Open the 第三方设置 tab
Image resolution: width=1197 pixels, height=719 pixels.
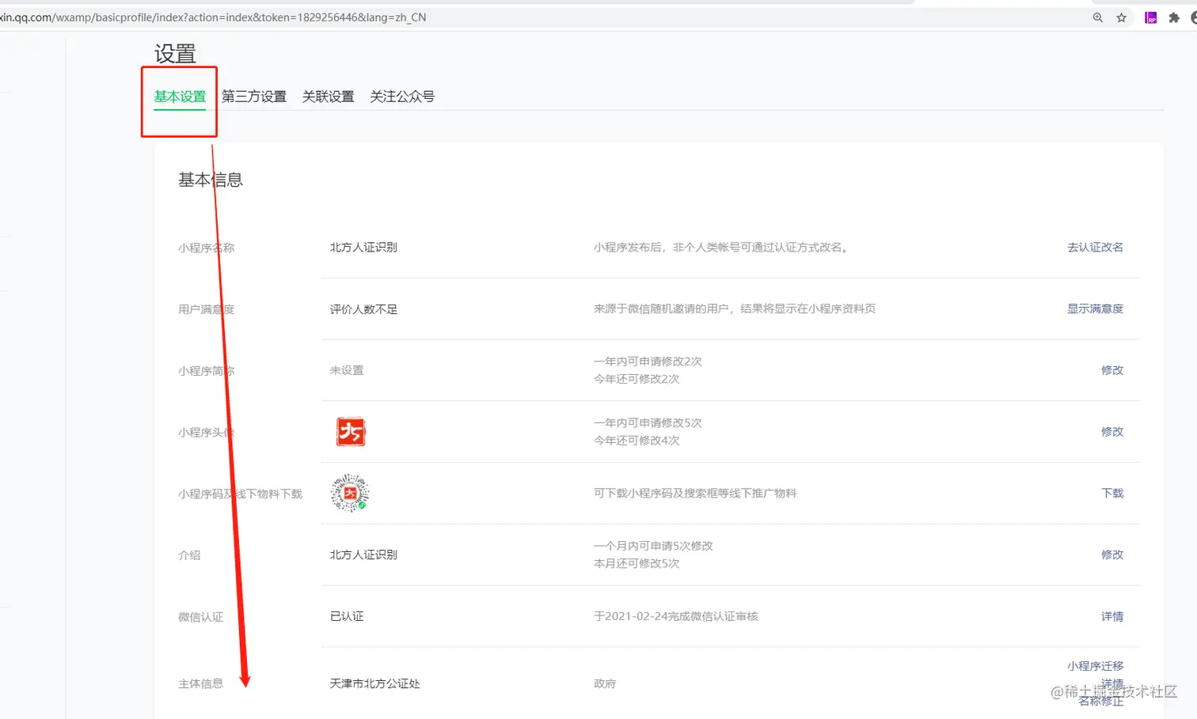(x=254, y=96)
